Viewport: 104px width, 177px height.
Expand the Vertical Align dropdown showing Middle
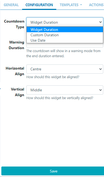click(65, 90)
